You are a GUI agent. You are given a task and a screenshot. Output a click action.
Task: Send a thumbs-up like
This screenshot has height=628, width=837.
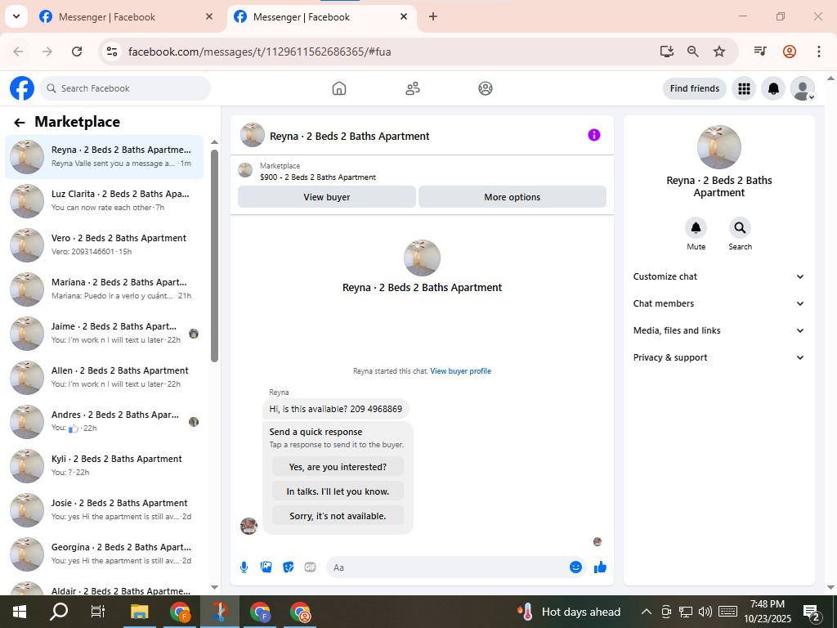tap(600, 567)
